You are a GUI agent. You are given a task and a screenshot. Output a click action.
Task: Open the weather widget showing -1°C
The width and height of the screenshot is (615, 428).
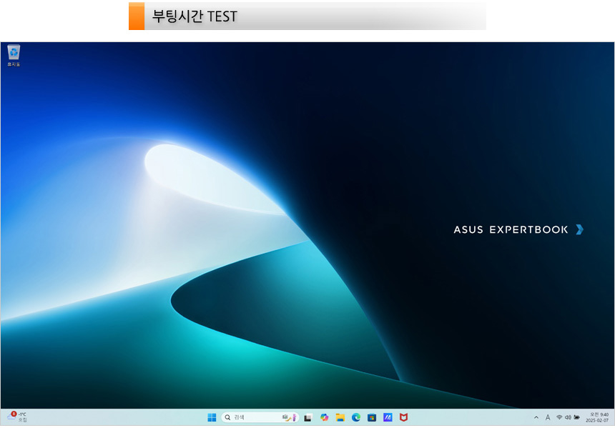tap(17, 417)
